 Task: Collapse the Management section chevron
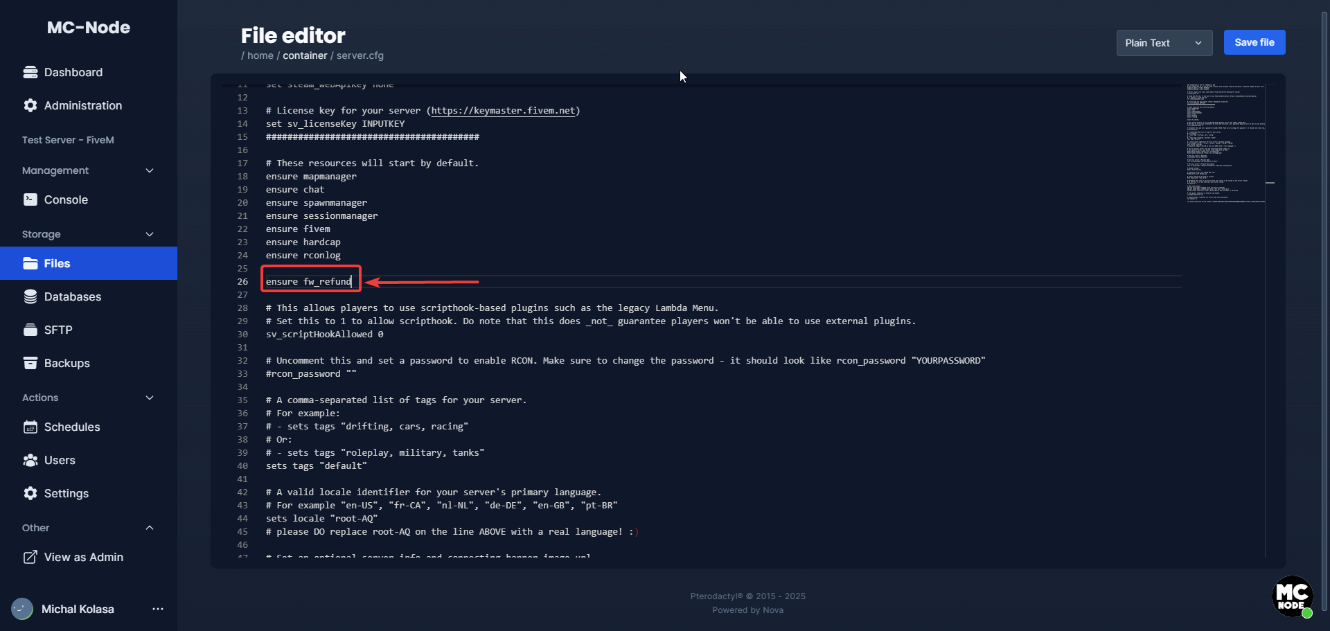click(x=150, y=170)
